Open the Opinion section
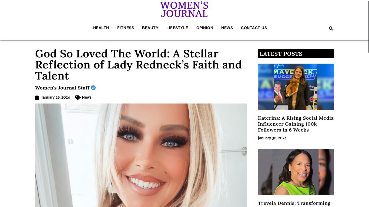 [x=205, y=28]
